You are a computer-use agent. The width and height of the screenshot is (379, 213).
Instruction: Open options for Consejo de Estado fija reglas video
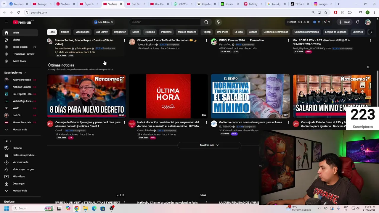[124, 122]
